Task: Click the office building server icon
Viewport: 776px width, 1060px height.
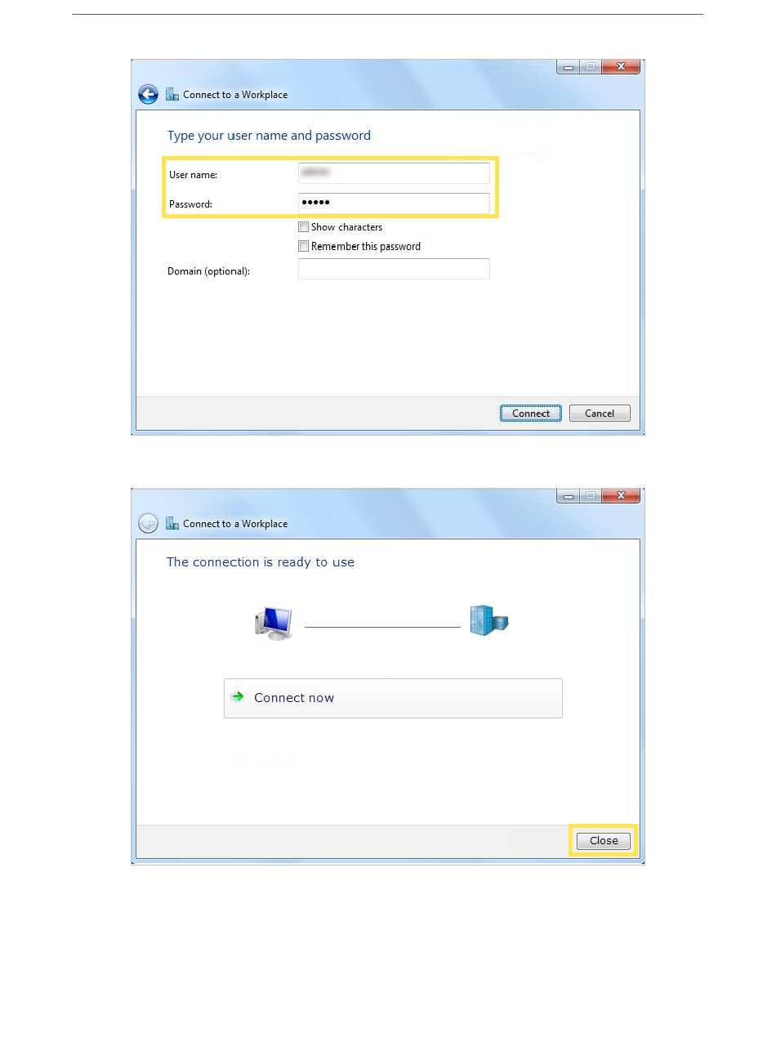Action: pos(489,621)
